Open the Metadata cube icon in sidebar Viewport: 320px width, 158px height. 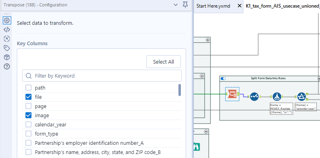point(7,58)
